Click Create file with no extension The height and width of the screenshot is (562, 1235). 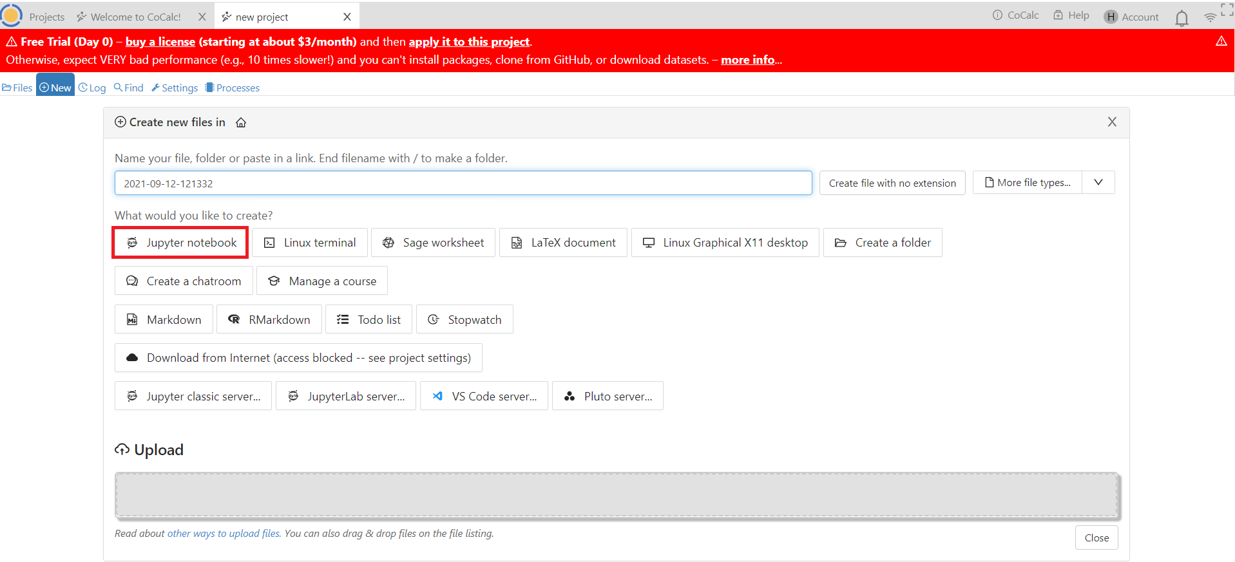pos(892,183)
